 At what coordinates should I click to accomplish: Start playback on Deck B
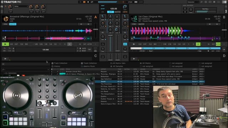(134, 44)
